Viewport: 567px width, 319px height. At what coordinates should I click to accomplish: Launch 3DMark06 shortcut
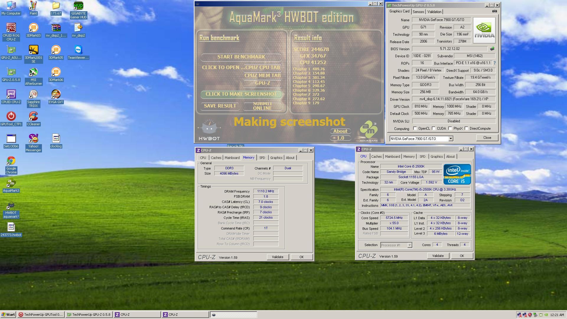tap(56, 74)
